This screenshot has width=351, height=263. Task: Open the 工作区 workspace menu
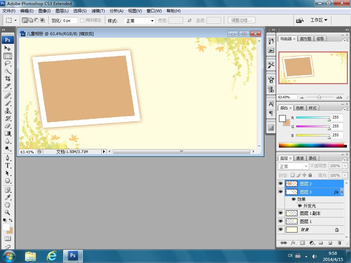click(x=319, y=20)
